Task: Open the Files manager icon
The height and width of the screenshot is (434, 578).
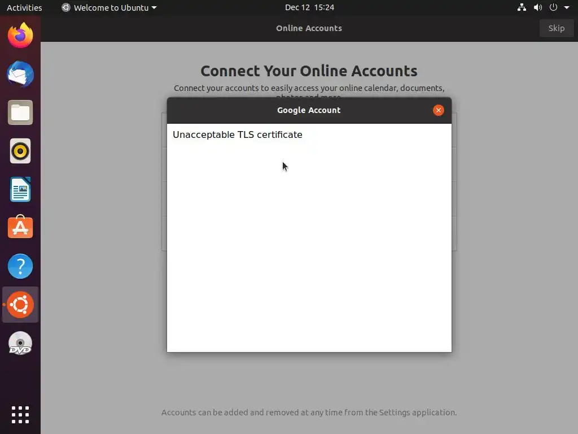Action: [x=20, y=112]
